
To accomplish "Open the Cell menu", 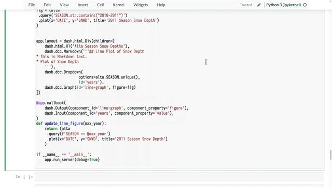I will coord(100,5).
